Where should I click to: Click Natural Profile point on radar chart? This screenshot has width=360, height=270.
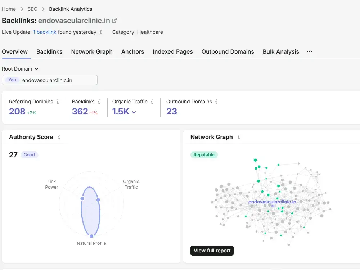coord(91,236)
